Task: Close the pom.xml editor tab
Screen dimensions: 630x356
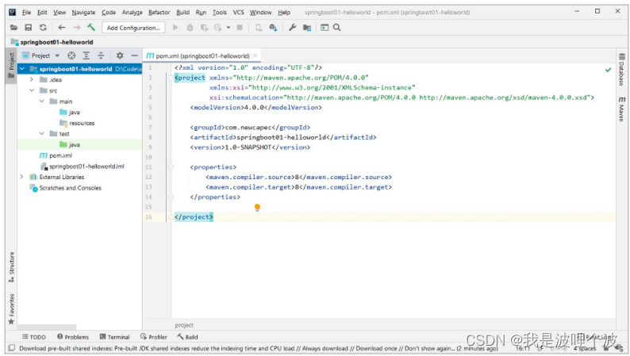Action: 255,56
